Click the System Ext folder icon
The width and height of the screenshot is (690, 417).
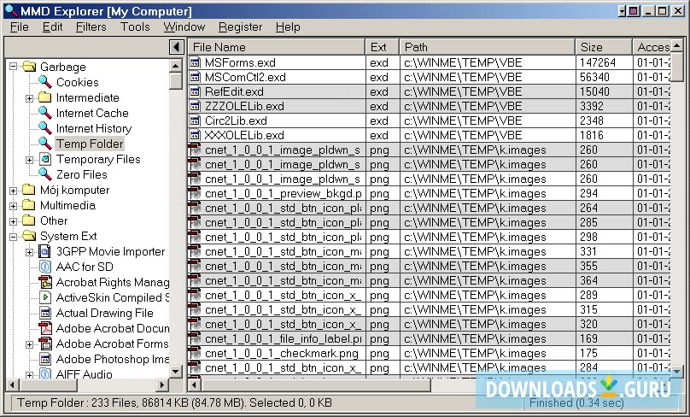click(29, 236)
